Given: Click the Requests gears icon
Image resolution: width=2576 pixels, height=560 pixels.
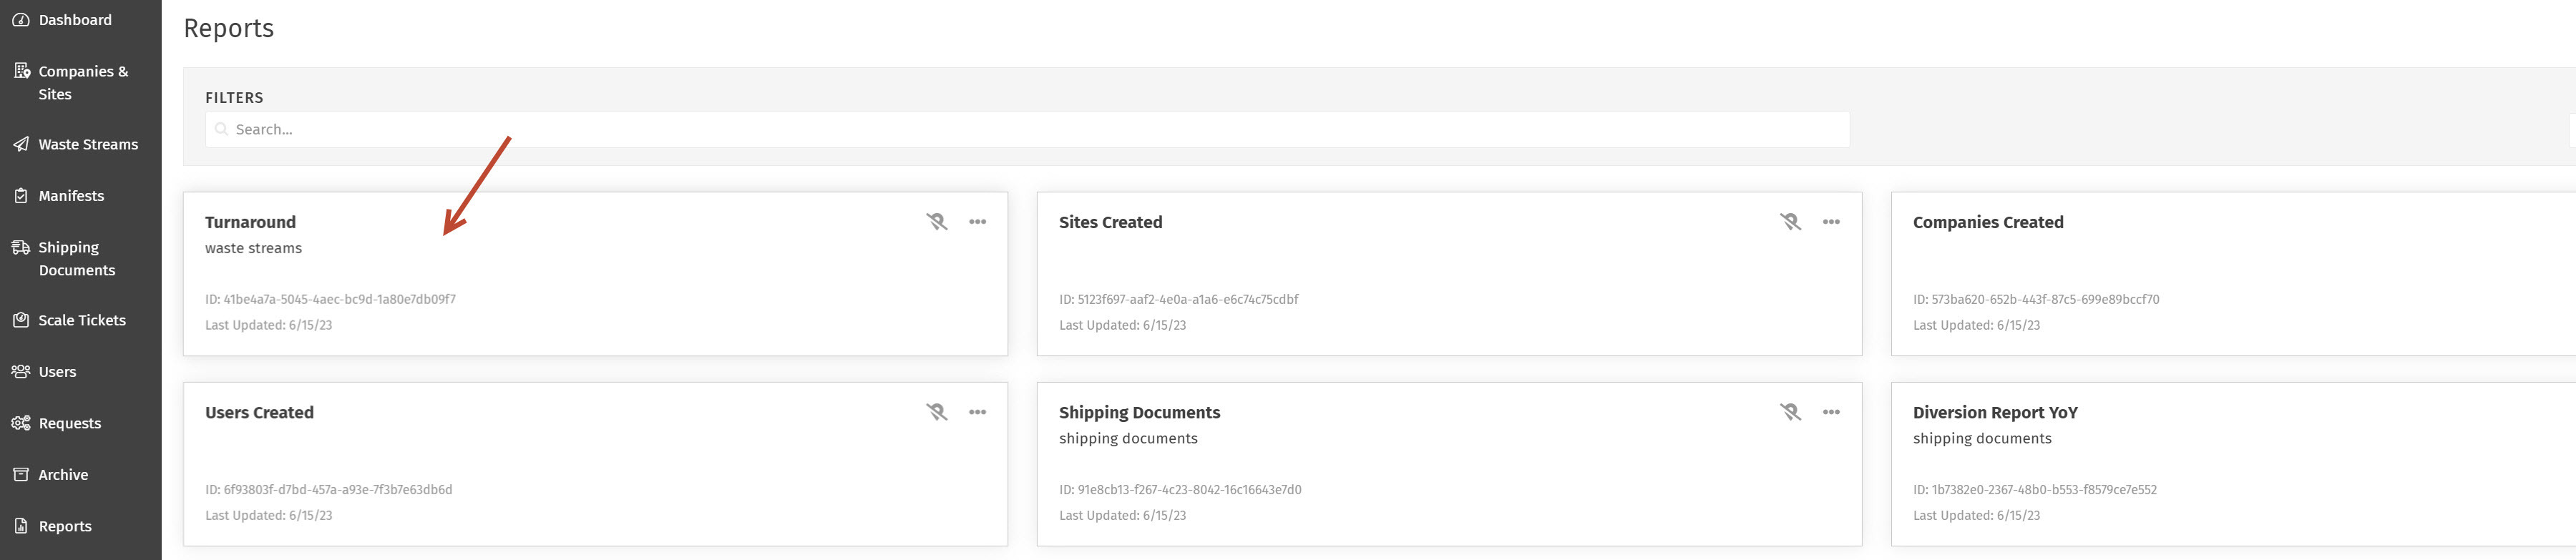Looking at the screenshot, I should pyautogui.click(x=20, y=423).
